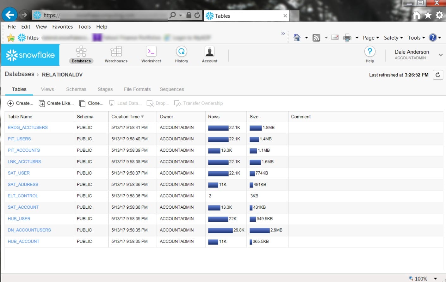This screenshot has width=446, height=282.
Task: Click the Snowflake logo
Action: click(x=30, y=55)
